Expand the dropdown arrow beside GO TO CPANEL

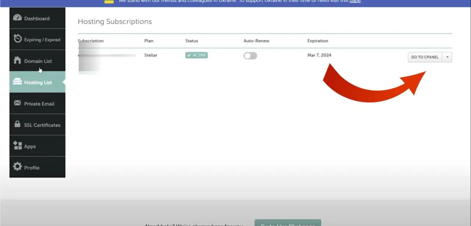[447, 57]
